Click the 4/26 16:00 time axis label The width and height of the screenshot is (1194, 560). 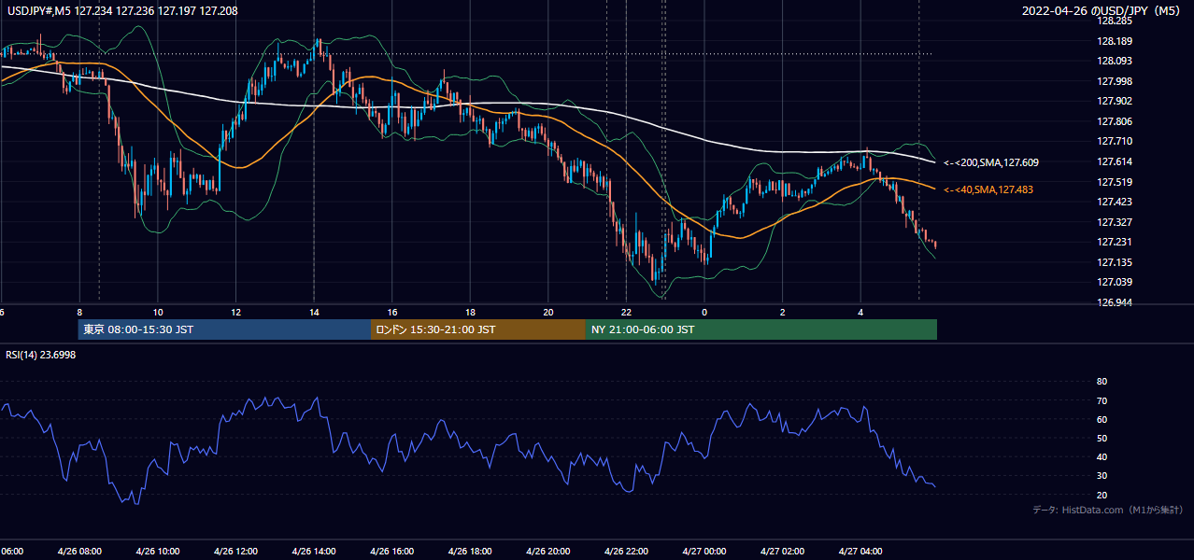391,551
